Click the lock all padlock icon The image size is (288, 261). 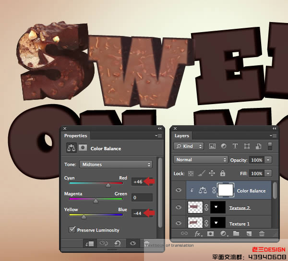coord(223,173)
